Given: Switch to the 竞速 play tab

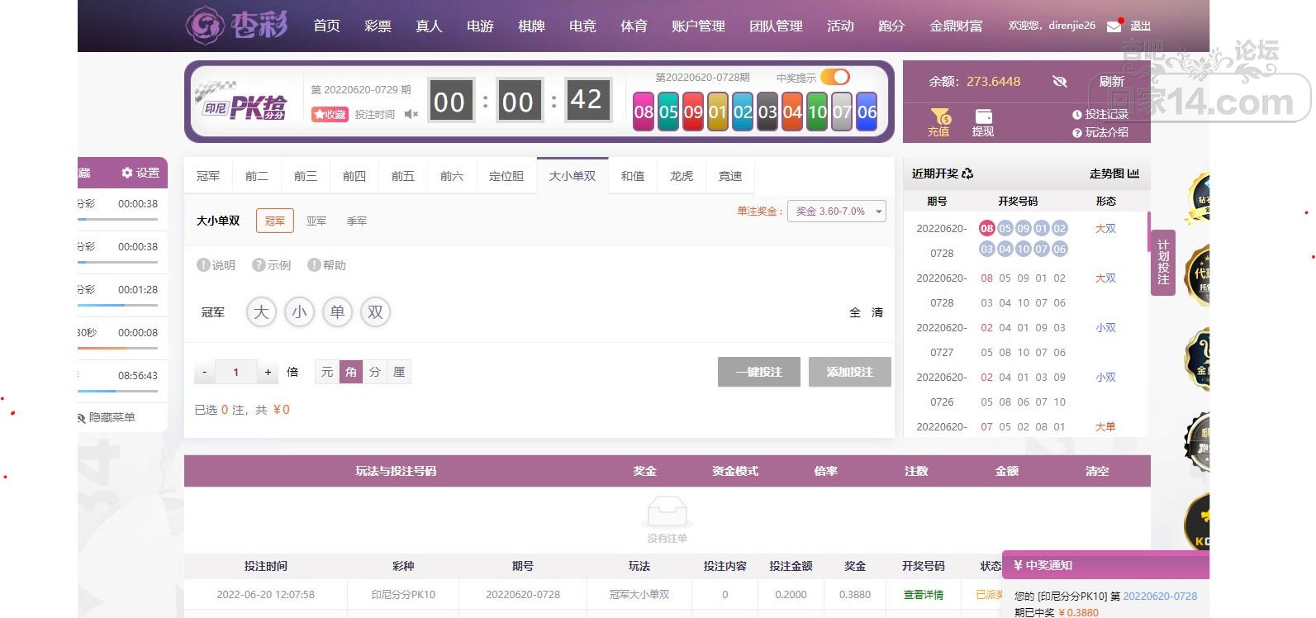Looking at the screenshot, I should [730, 176].
